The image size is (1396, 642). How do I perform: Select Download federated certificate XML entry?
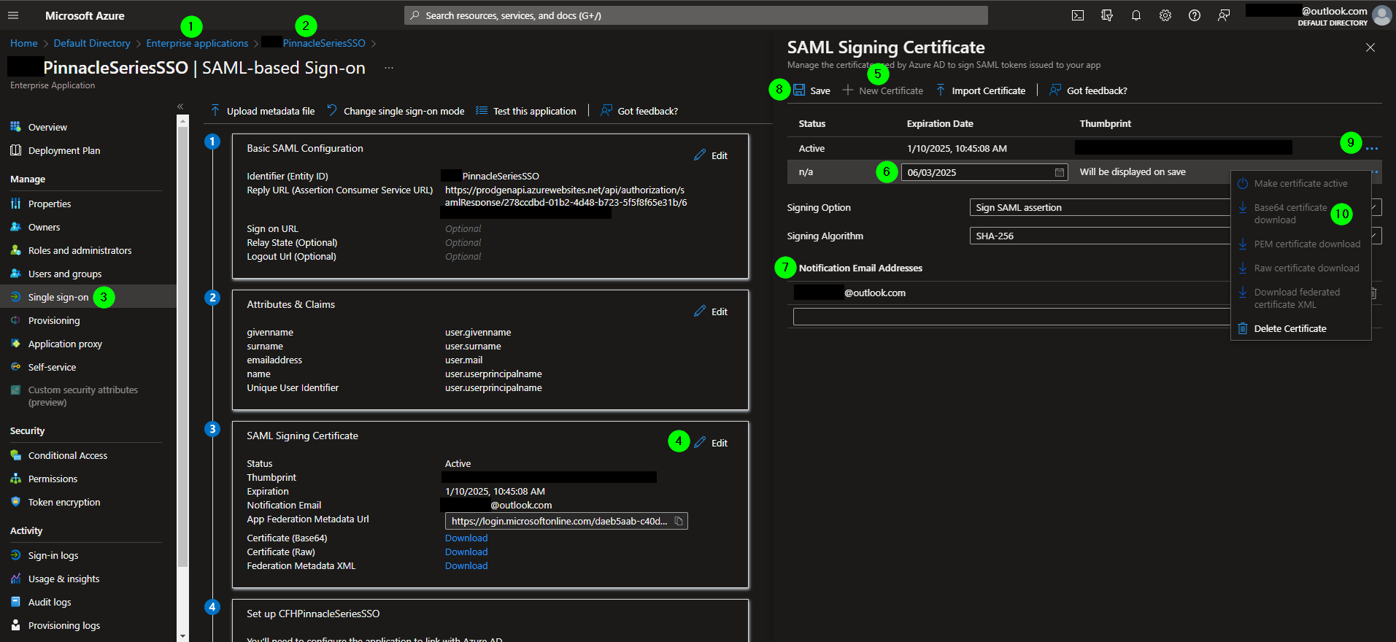coord(1300,298)
